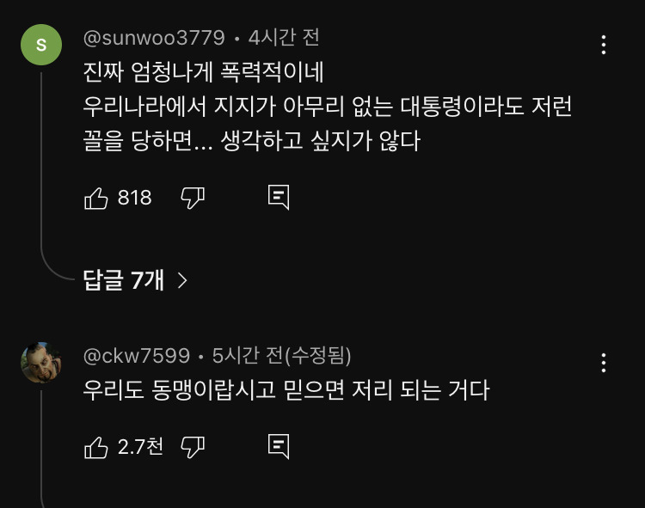Click the 4시간 전 timestamp
The image size is (645, 508).
(x=284, y=39)
